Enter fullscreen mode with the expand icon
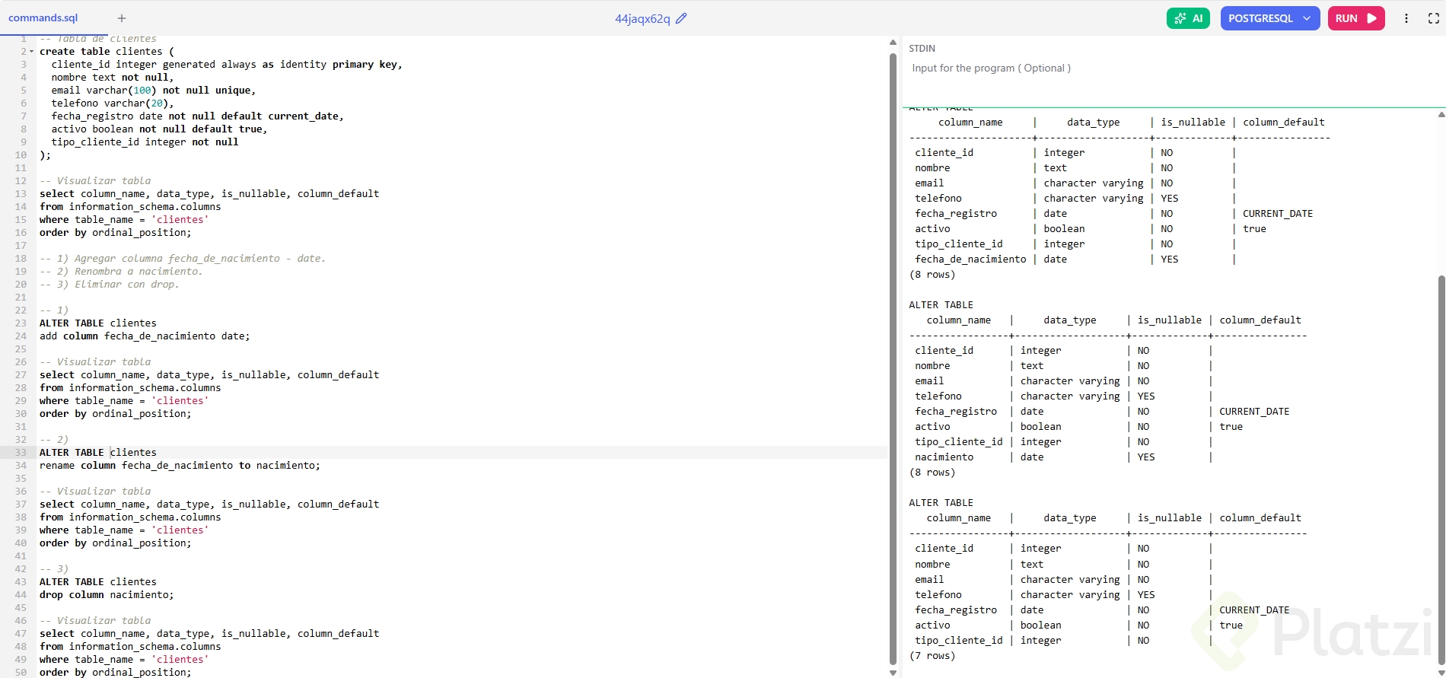Image resolution: width=1446 pixels, height=678 pixels. (x=1433, y=18)
